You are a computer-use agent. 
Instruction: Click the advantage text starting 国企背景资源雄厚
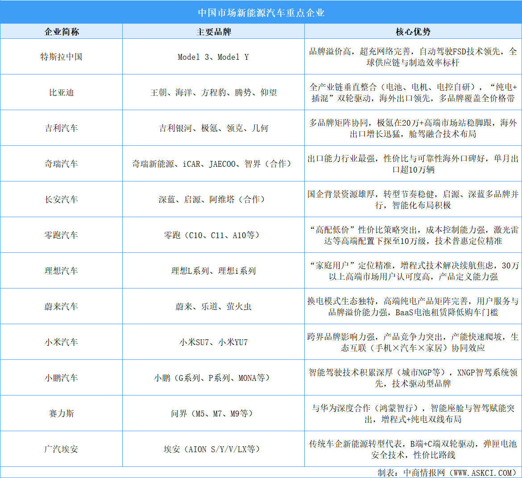pos(413,199)
